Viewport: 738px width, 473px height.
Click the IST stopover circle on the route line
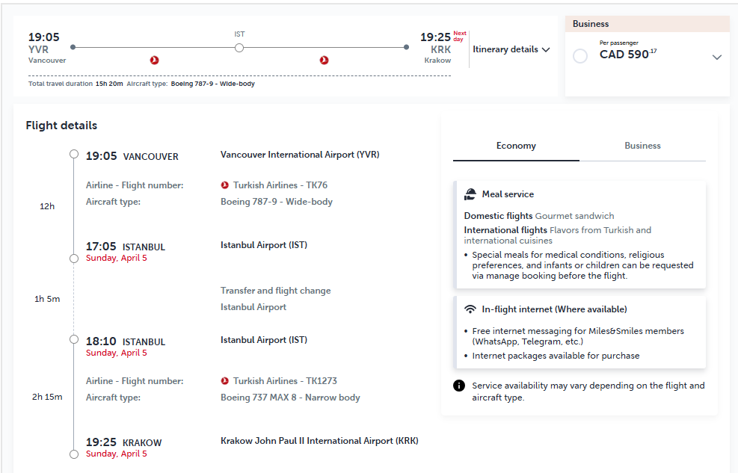click(239, 48)
